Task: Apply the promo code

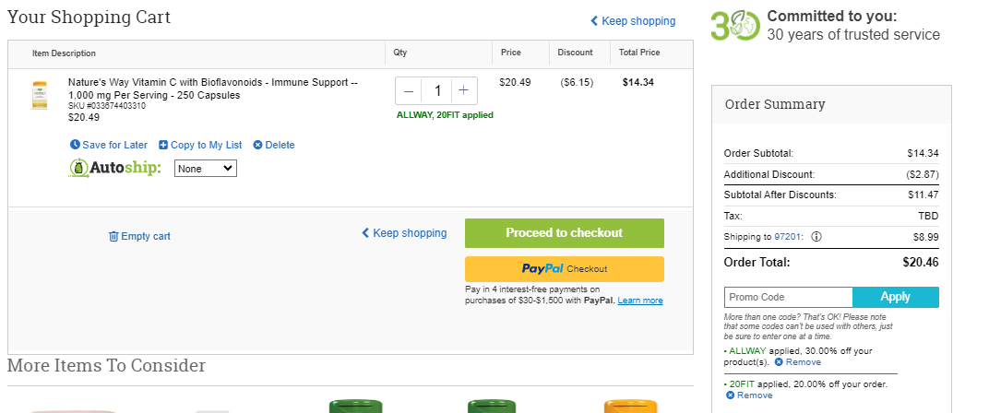Action: 896,297
